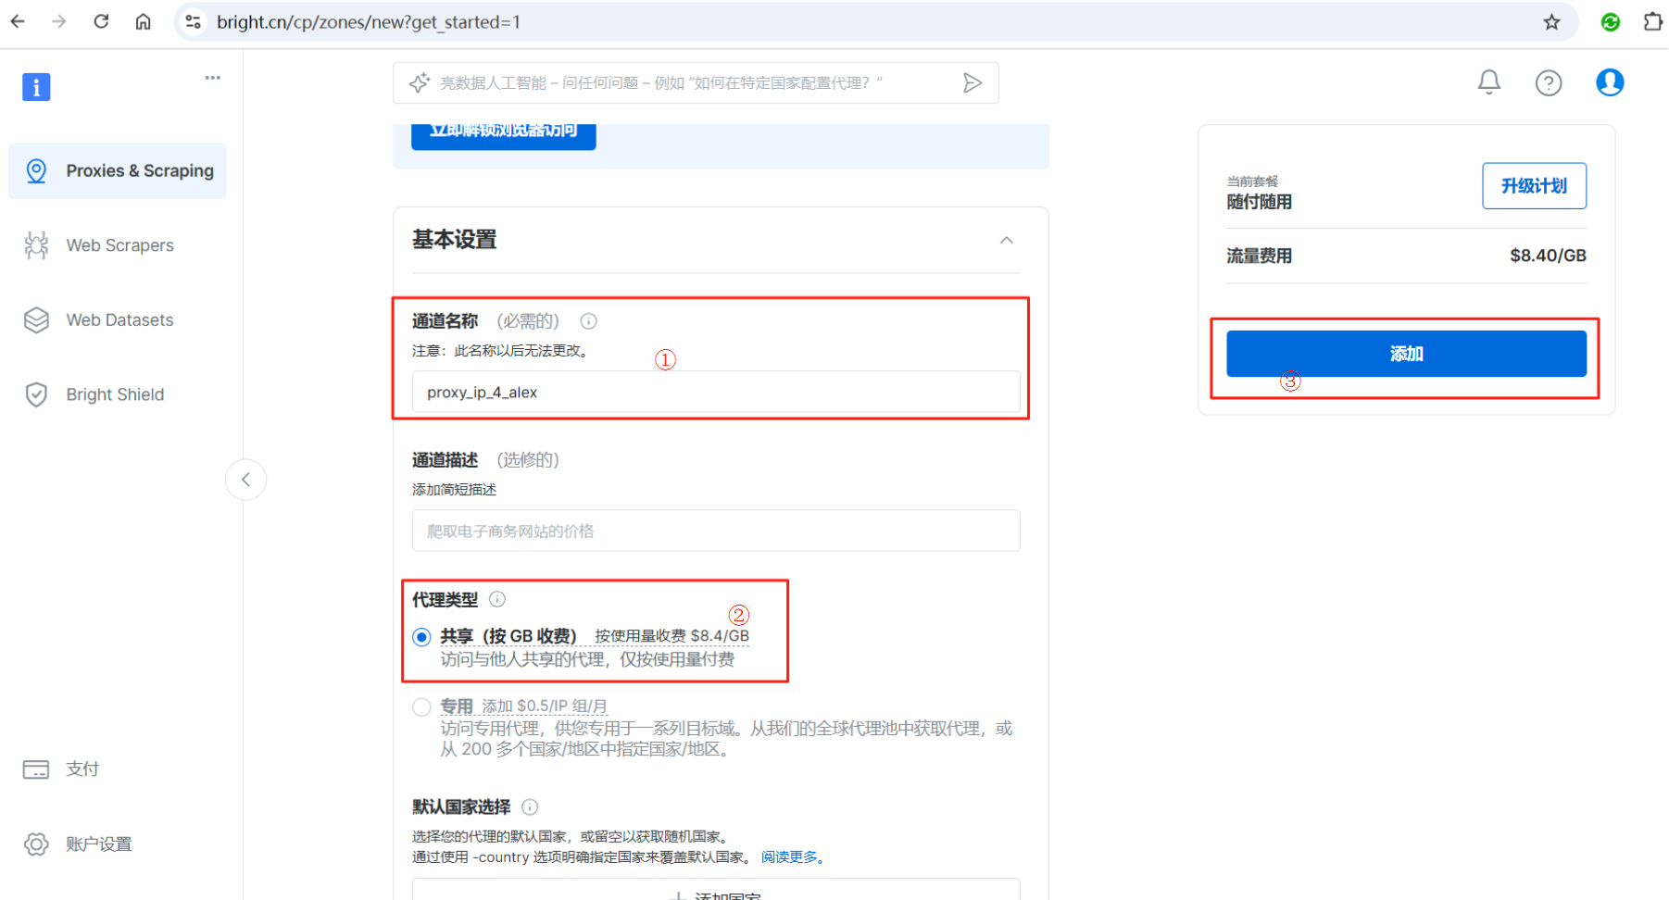This screenshot has height=900, width=1669.
Task: Select the 专用 proxy type radio option
Action: pos(422,707)
